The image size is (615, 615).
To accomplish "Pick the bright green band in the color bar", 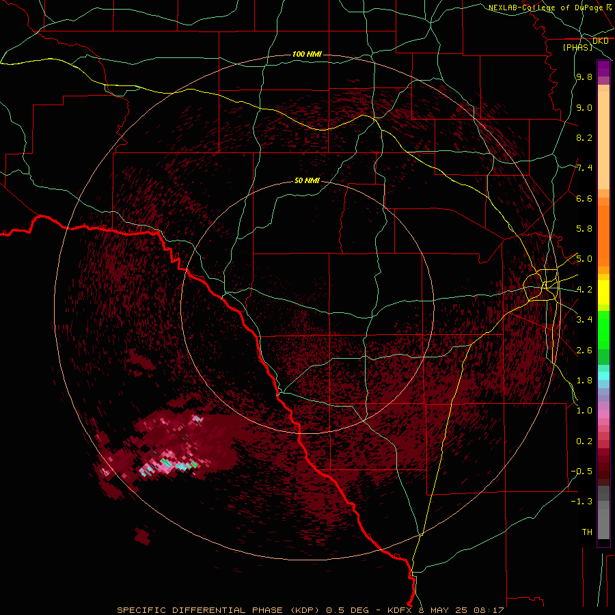I will (x=603, y=330).
